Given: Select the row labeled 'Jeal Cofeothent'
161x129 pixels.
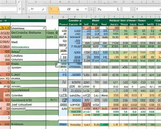Looking at the screenshot, I should click(28, 104).
